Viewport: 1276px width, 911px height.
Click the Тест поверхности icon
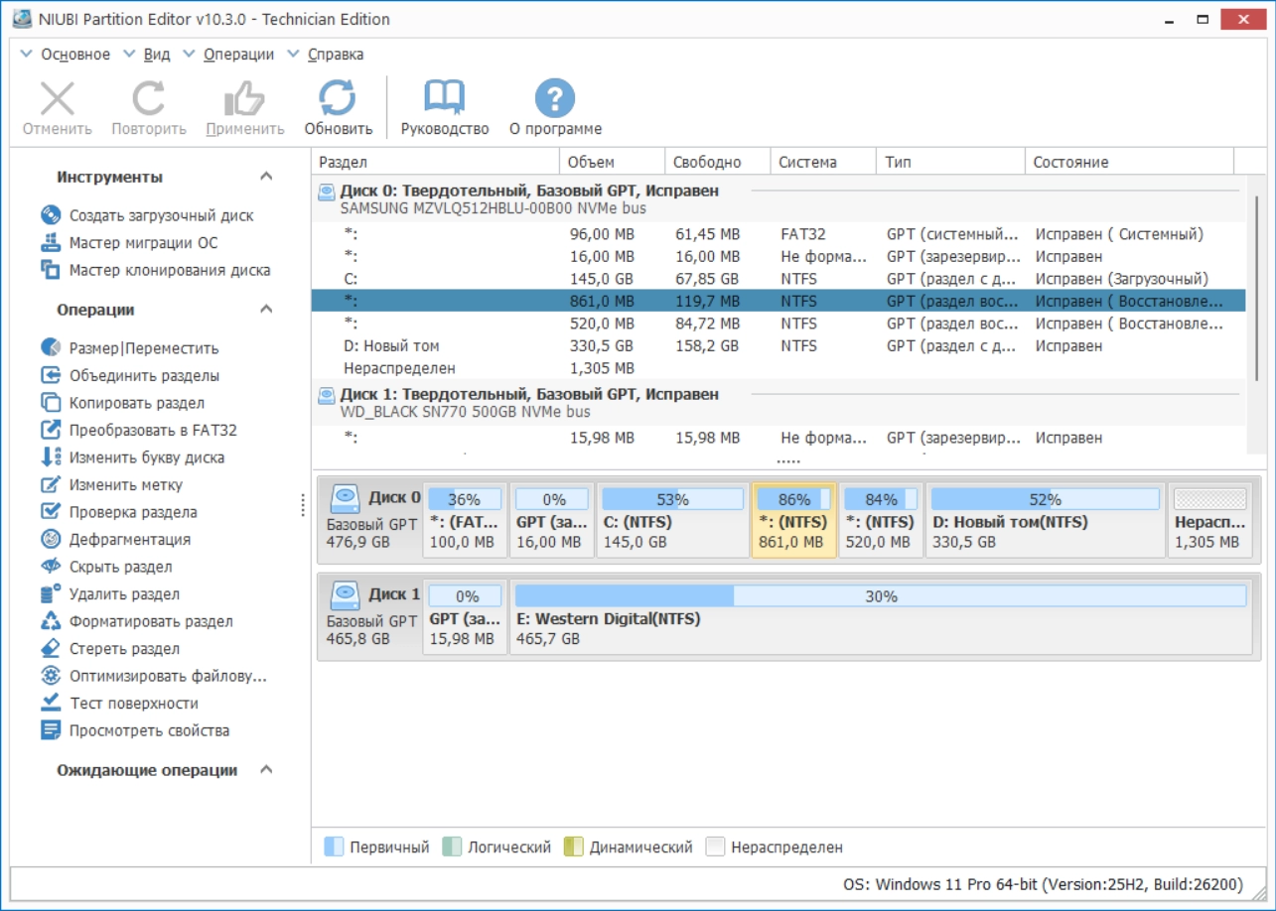click(51, 704)
